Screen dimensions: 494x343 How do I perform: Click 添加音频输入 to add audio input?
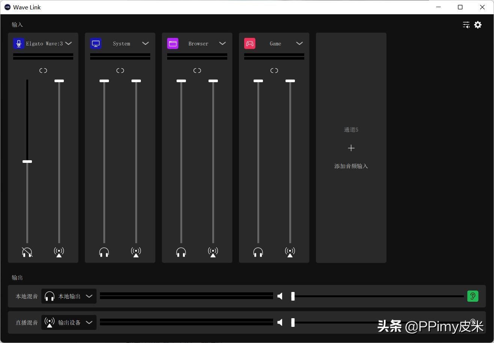point(351,166)
